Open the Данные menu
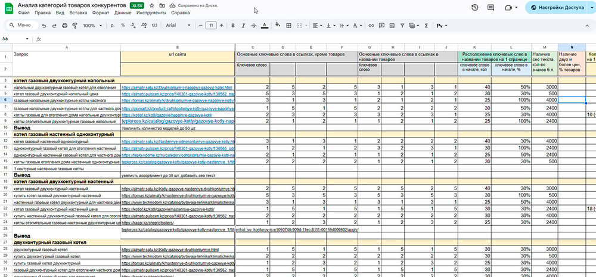The width and height of the screenshot is (596, 277). (x=123, y=13)
